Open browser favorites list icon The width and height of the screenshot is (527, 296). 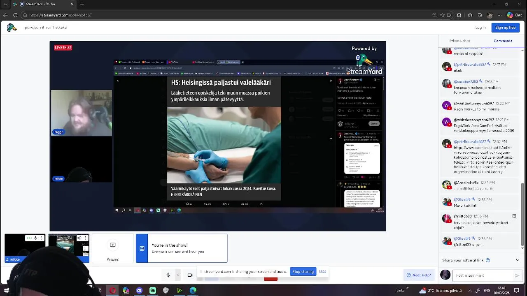click(469, 15)
